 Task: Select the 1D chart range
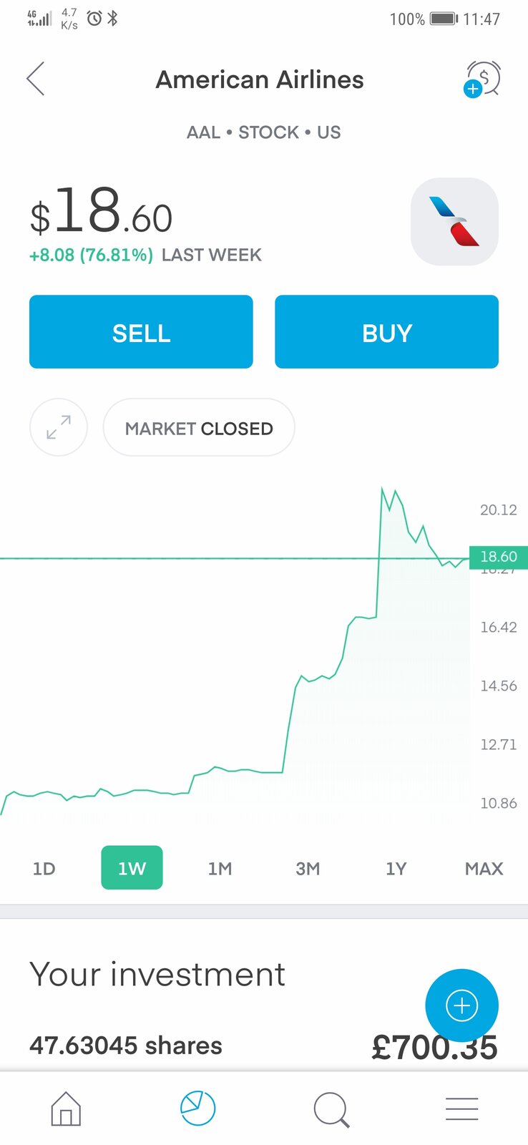tap(44, 868)
